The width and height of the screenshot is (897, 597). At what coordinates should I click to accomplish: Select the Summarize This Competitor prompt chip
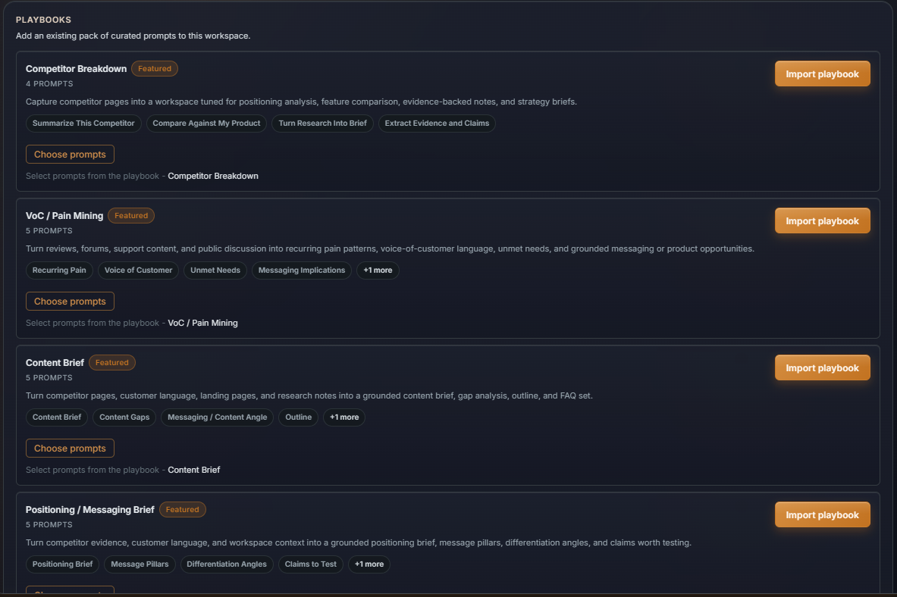[83, 123]
